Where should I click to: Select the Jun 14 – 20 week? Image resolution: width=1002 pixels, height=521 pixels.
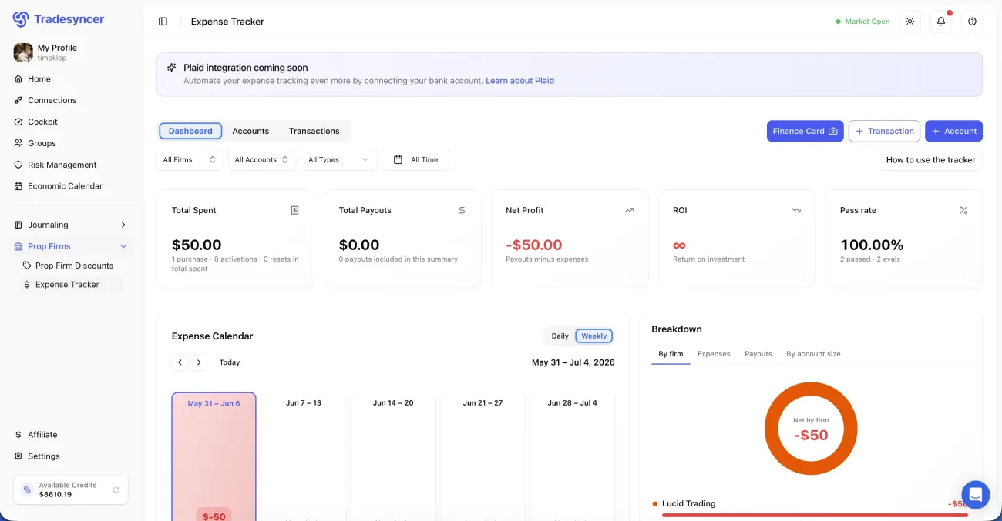point(393,456)
